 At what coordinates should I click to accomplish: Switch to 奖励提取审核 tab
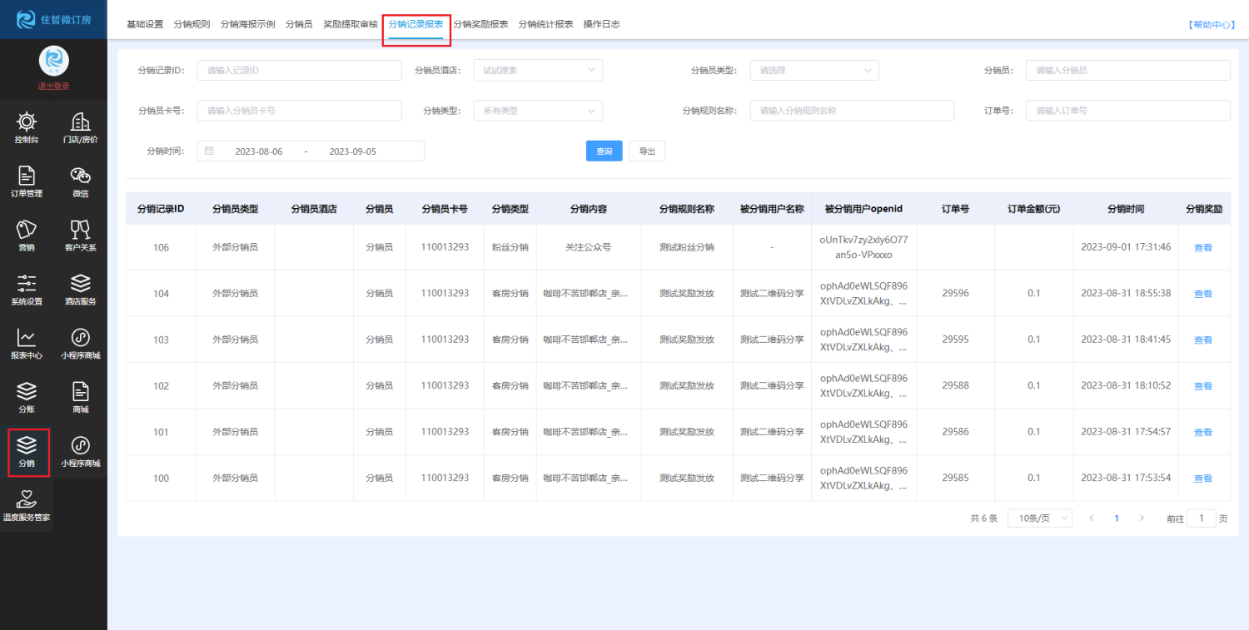tap(351, 24)
